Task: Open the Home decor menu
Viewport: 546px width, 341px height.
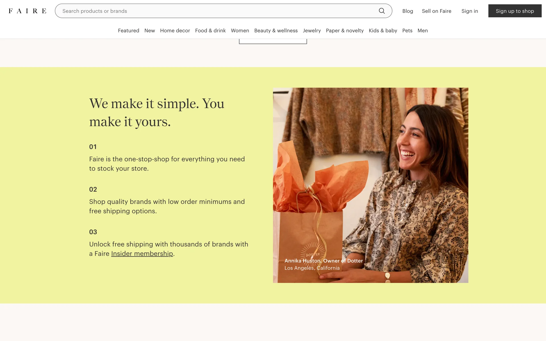Action: click(175, 30)
